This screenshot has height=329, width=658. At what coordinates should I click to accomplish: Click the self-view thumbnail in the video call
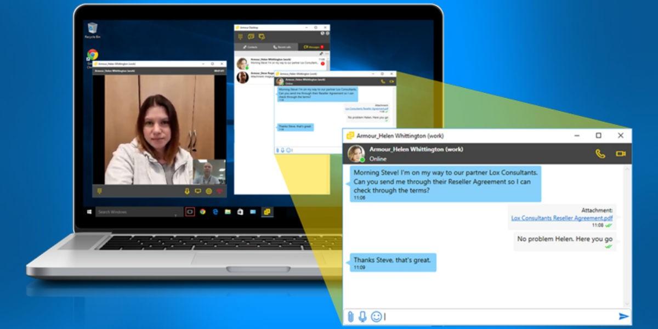click(x=209, y=172)
